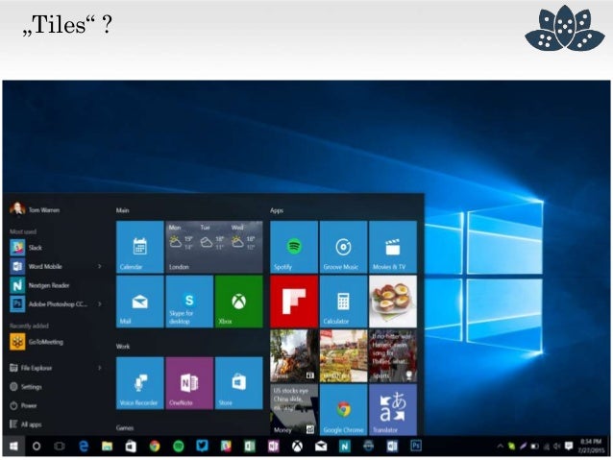Open the Store tile in Work group
The height and width of the screenshot is (460, 613).
(239, 383)
